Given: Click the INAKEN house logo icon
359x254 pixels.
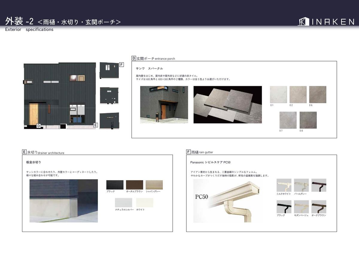Looking at the screenshot, I should [x=303, y=21].
